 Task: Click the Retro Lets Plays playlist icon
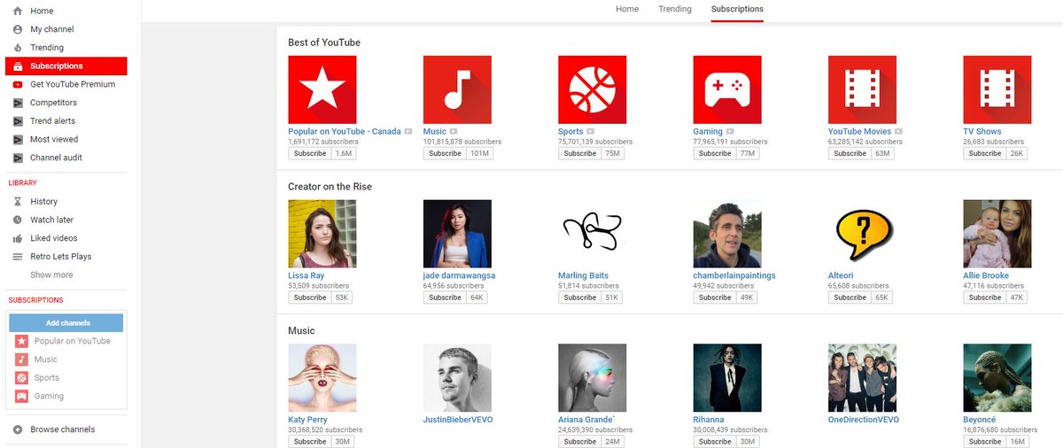[18, 257]
